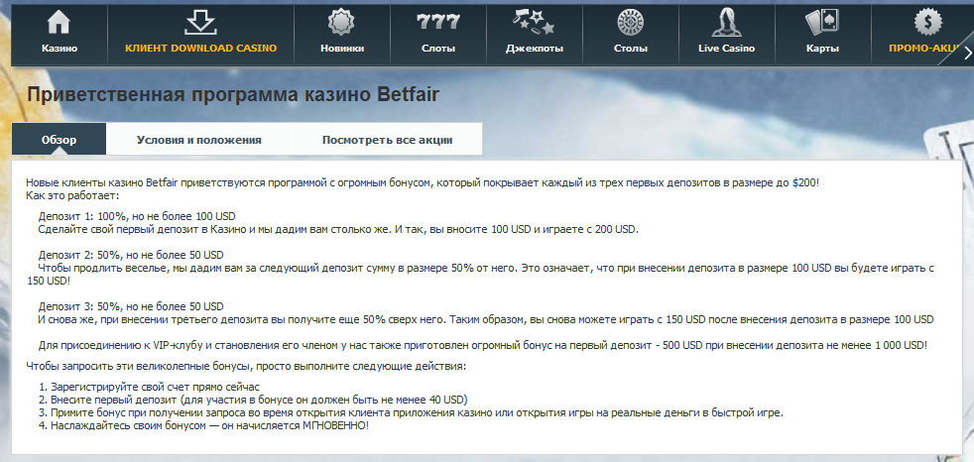Click the Столы roulette wheel icon

630,23
